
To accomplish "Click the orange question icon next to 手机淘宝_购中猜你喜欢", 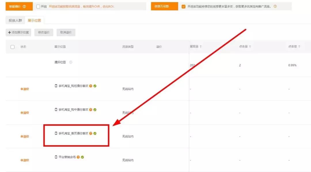I will click(91, 109).
